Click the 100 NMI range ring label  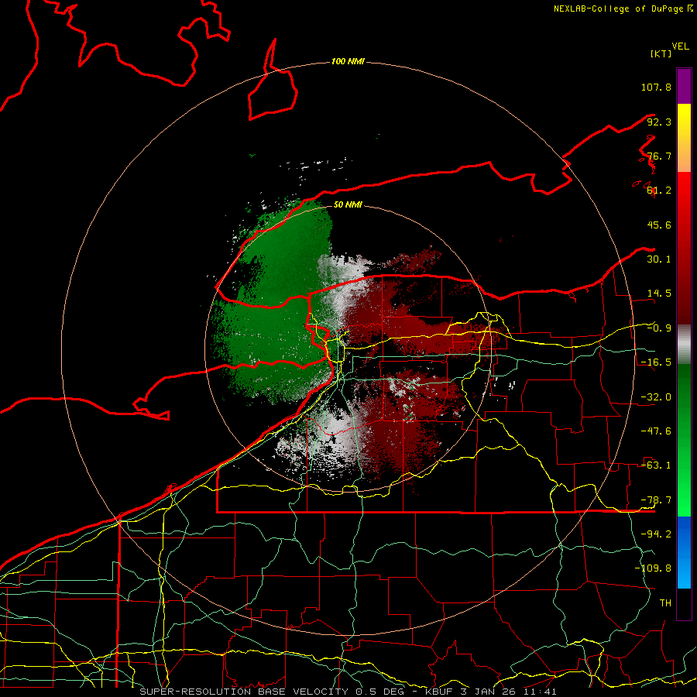pos(348,61)
